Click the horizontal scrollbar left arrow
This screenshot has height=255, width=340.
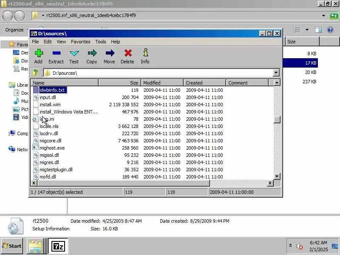click(x=34, y=183)
